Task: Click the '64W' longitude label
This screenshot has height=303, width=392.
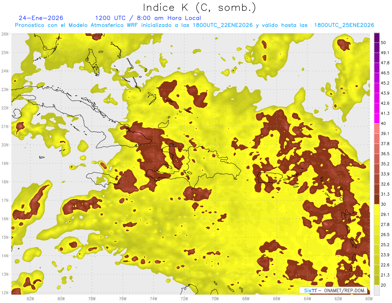Action: point(307,298)
